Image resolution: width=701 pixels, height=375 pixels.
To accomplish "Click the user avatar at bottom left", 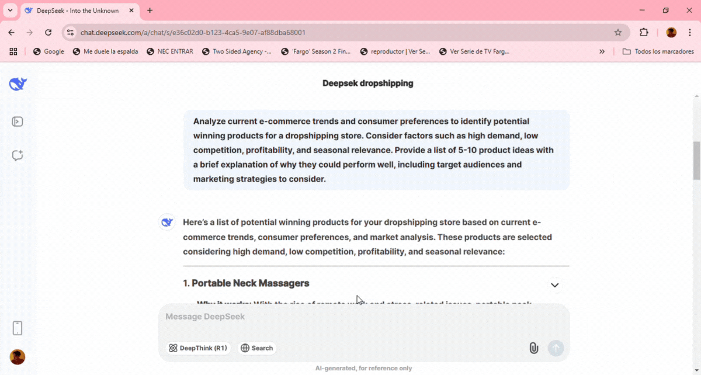I will click(17, 357).
